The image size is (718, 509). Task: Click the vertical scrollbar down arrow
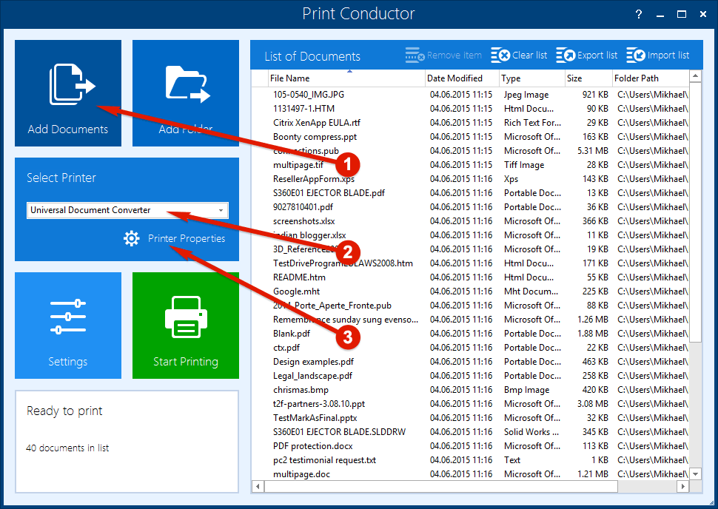point(695,474)
